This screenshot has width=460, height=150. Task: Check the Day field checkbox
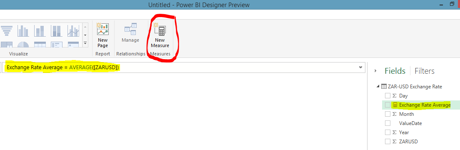tap(387, 96)
